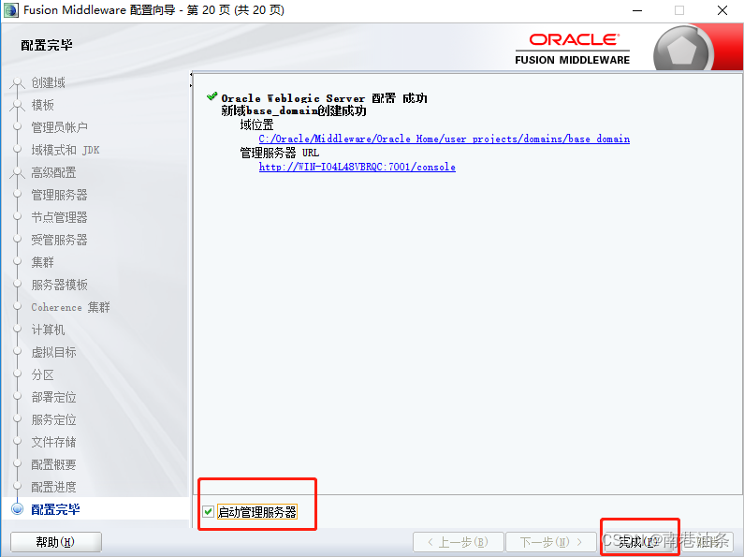Screen dimensions: 744x557
Task: Select the Coherence 集群 step
Action: coord(70,307)
